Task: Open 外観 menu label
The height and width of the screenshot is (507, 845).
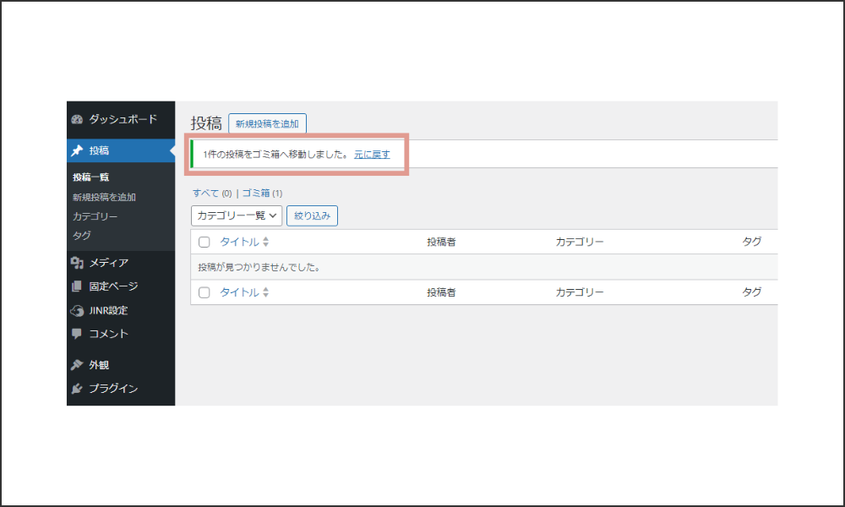Action: [x=99, y=365]
